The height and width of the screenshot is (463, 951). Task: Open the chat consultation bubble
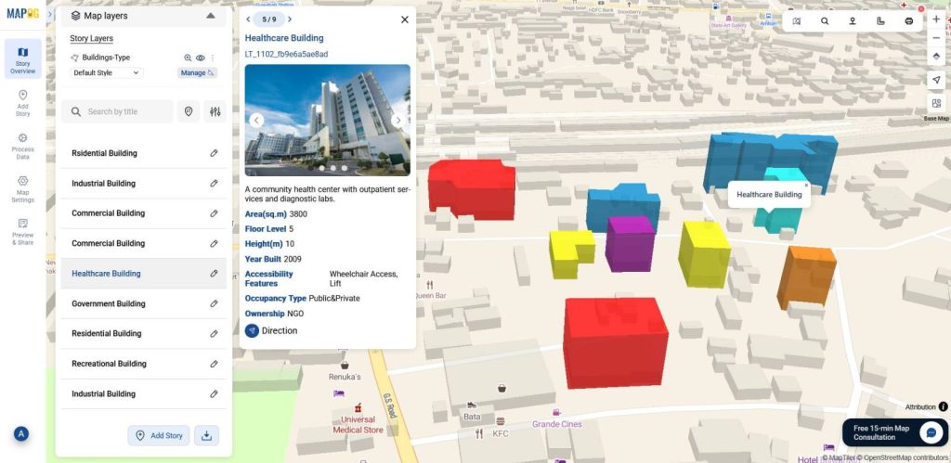[931, 432]
